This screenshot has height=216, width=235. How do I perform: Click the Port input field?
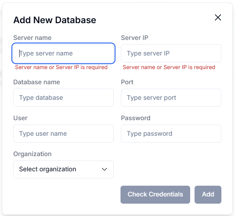(171, 97)
